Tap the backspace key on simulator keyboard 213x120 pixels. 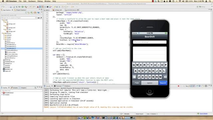point(165,77)
